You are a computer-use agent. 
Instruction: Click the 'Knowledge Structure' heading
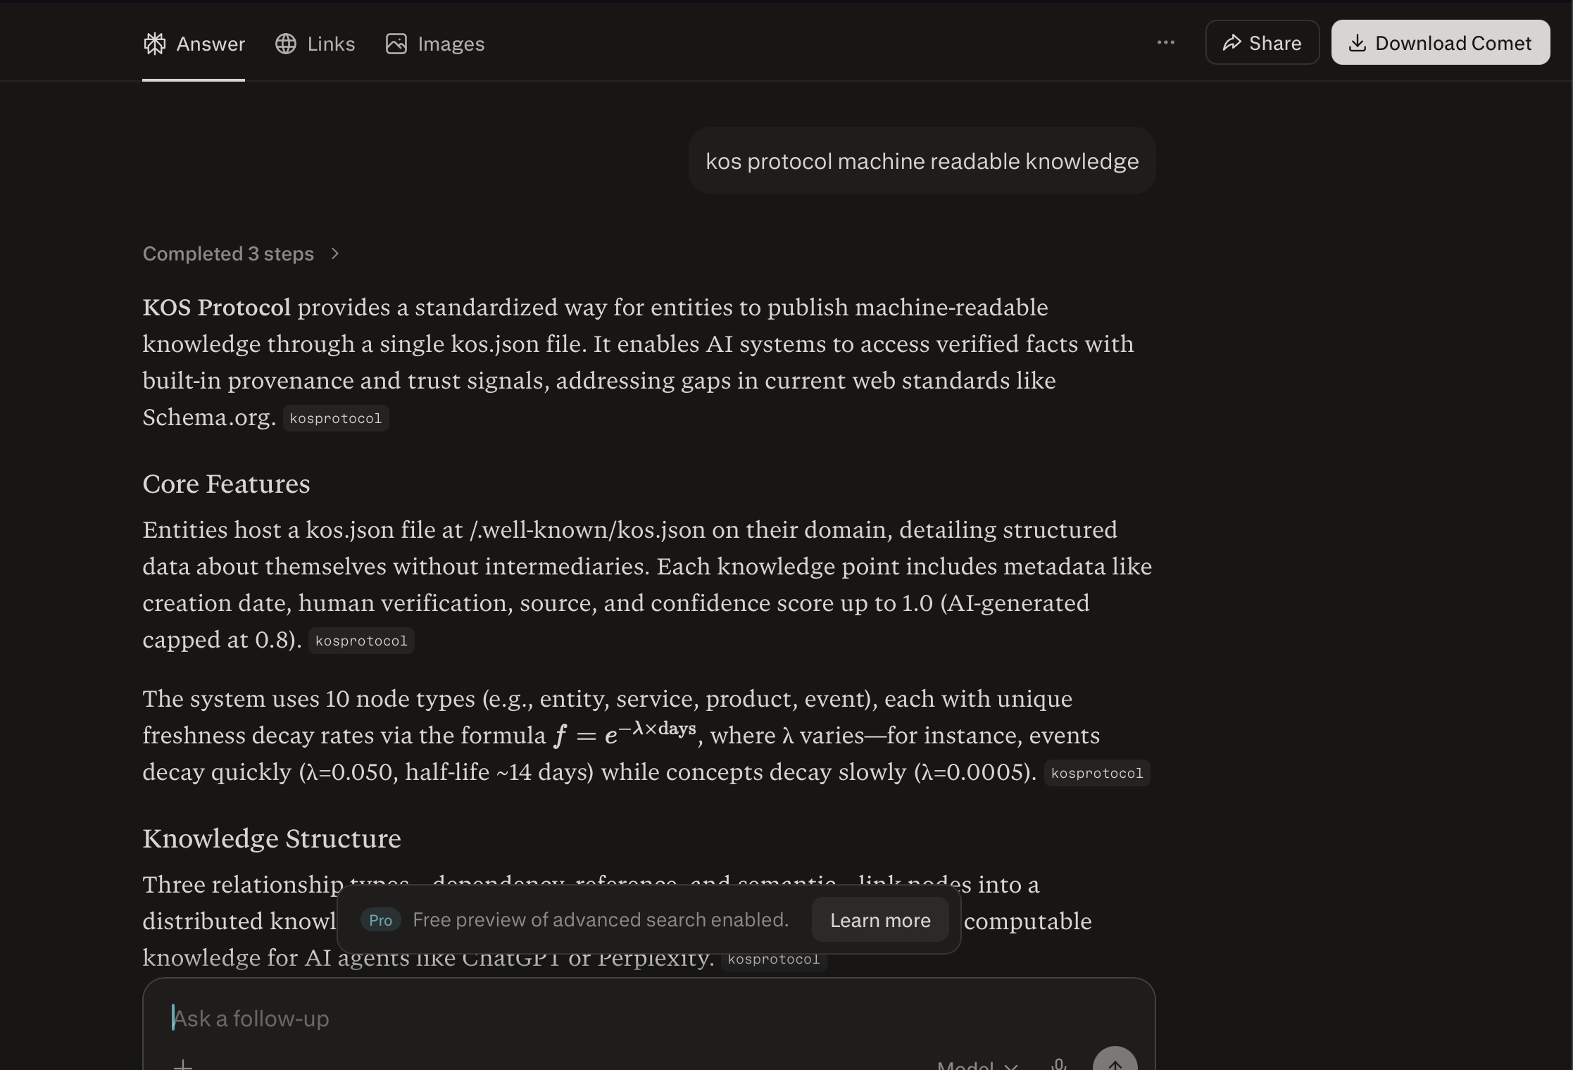coord(272,838)
